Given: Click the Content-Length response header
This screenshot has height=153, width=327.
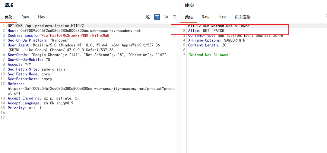Looking at the screenshot, I should [207, 45].
